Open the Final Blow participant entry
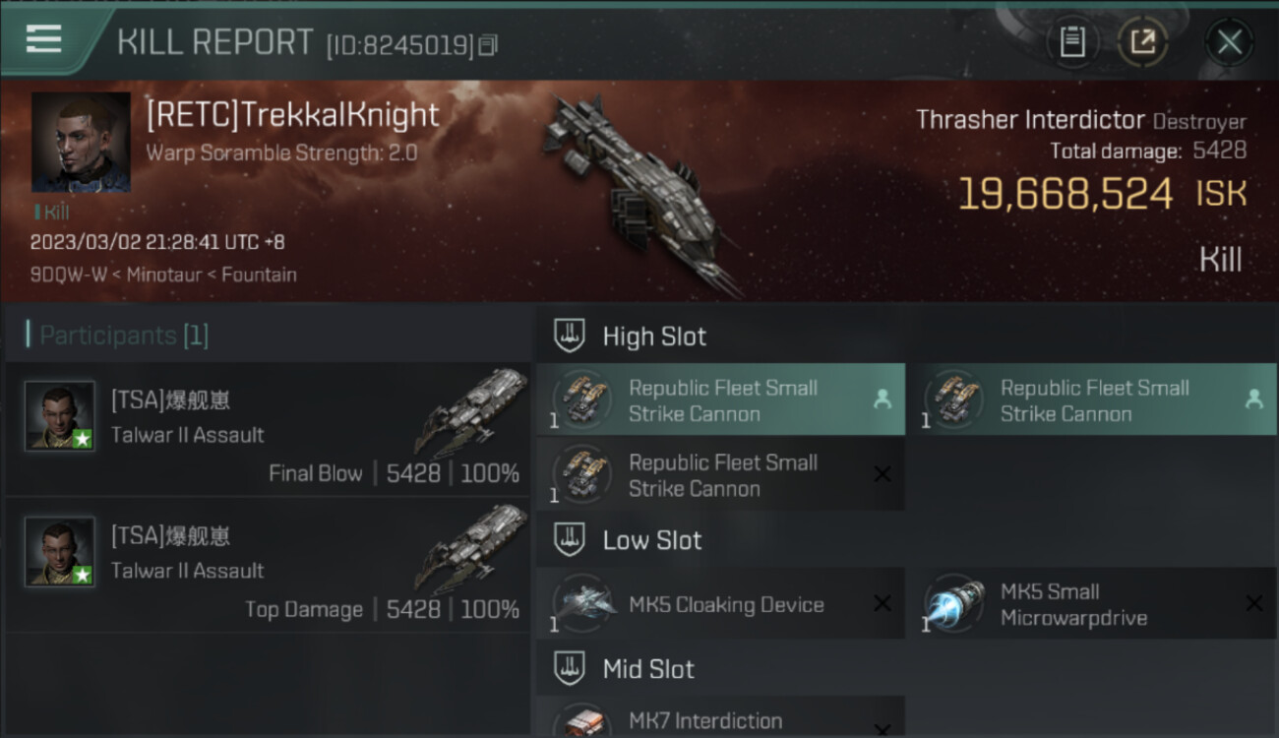Viewport: 1279px width, 738px height. click(x=268, y=428)
